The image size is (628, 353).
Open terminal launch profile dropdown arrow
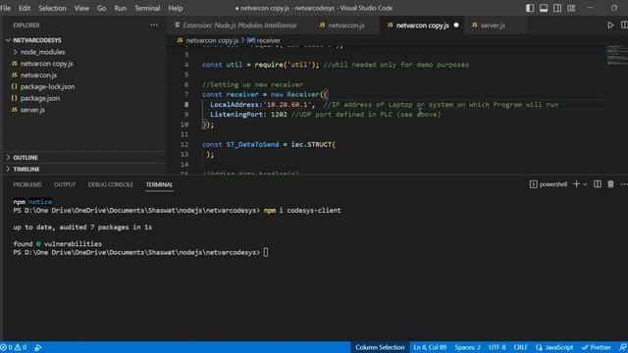[585, 184]
